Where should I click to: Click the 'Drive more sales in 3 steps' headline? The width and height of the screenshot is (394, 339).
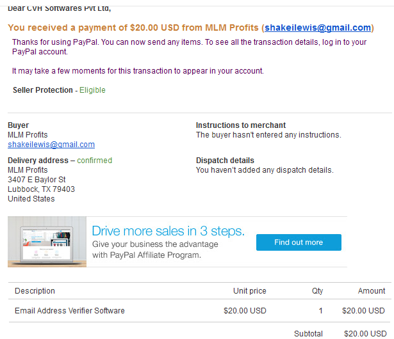coord(168,231)
